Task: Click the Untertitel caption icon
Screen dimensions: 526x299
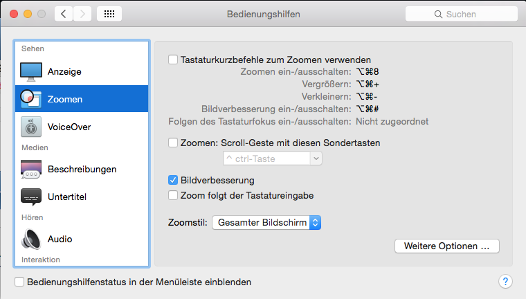Action: 31,197
